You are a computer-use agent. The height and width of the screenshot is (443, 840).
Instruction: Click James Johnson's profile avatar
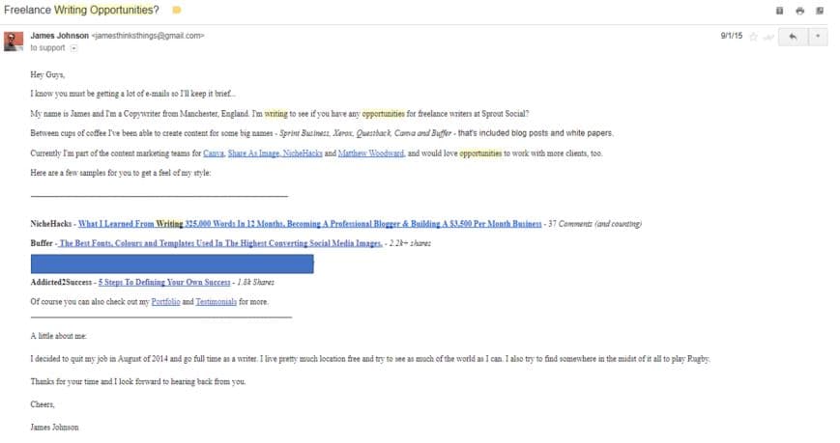[14, 42]
